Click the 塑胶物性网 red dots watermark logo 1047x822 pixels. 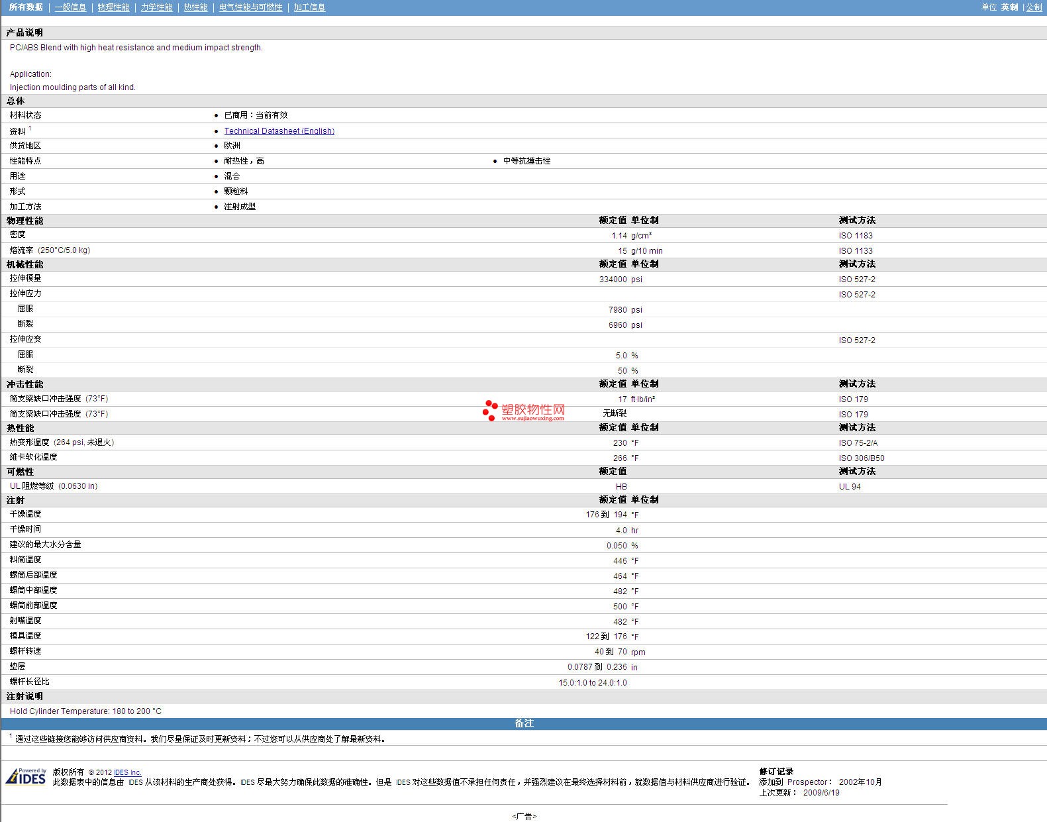[x=490, y=410]
